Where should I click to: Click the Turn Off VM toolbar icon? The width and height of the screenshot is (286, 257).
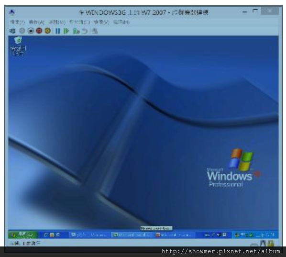[x=31, y=31]
